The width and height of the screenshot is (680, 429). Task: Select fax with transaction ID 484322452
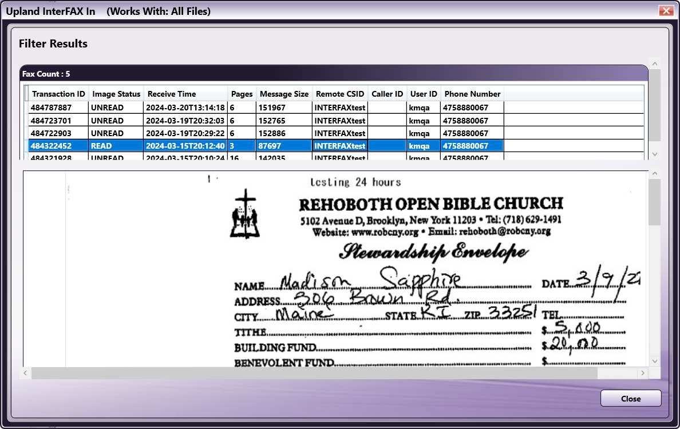click(x=58, y=146)
